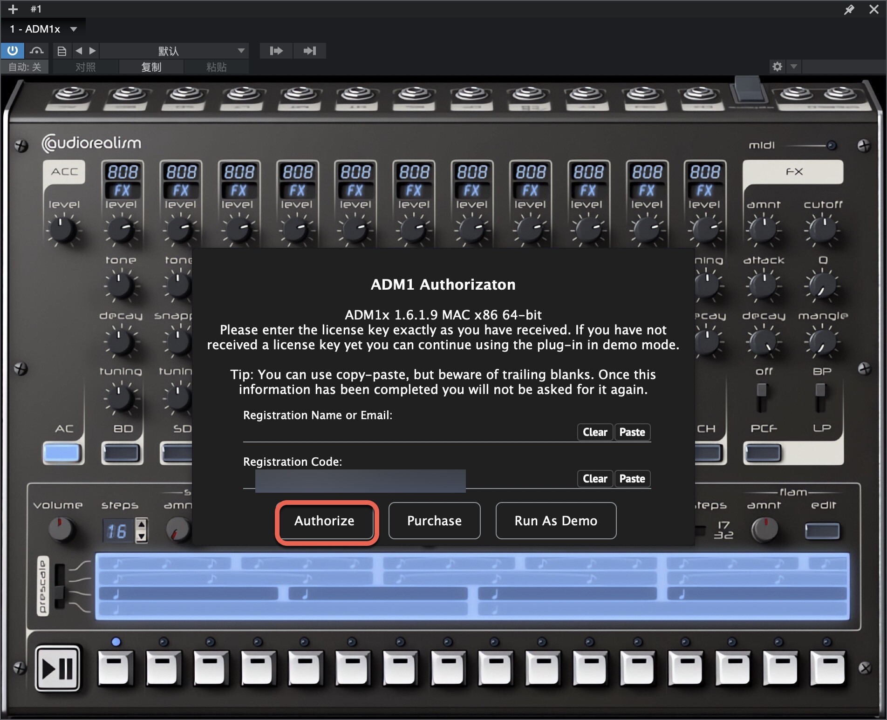Click the 自动: 关 automation label

pyautogui.click(x=25, y=67)
